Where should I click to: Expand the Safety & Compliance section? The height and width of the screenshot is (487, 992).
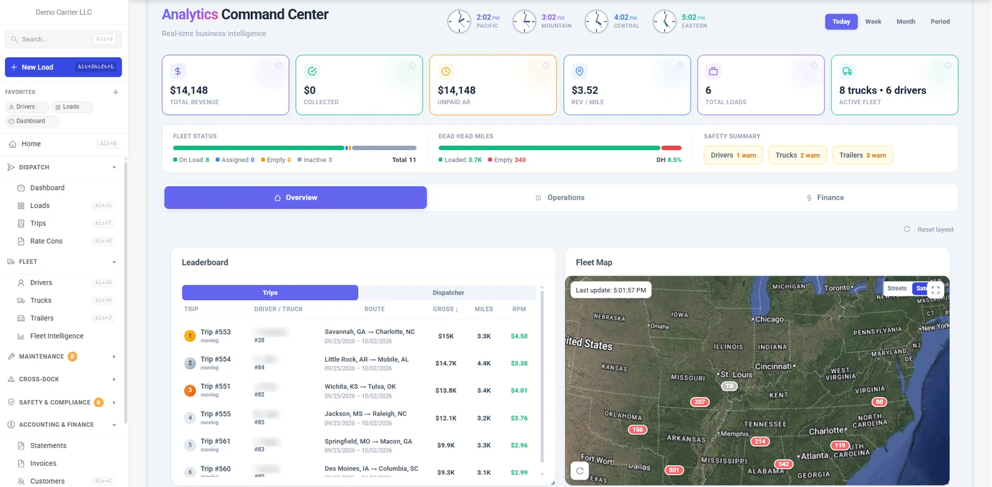click(62, 403)
